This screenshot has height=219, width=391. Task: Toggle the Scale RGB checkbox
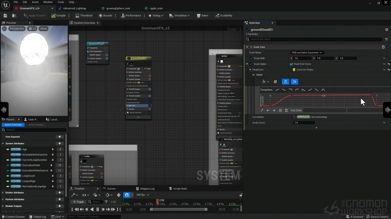tap(251, 58)
